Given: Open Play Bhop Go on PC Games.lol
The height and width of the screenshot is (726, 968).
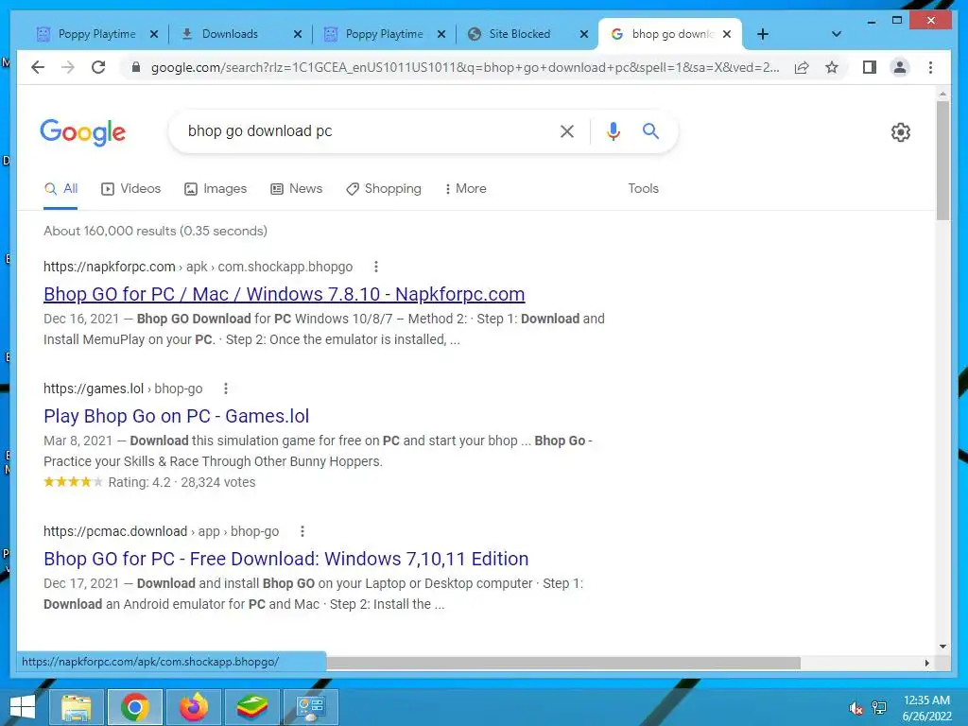Looking at the screenshot, I should coord(177,416).
